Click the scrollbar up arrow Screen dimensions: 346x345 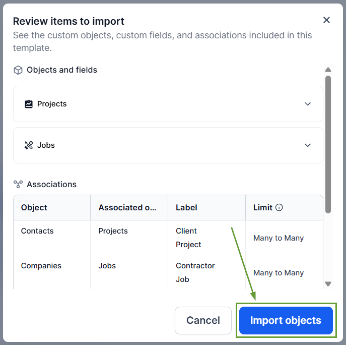coord(328,70)
